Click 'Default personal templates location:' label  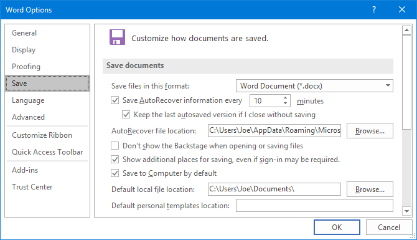point(171,206)
